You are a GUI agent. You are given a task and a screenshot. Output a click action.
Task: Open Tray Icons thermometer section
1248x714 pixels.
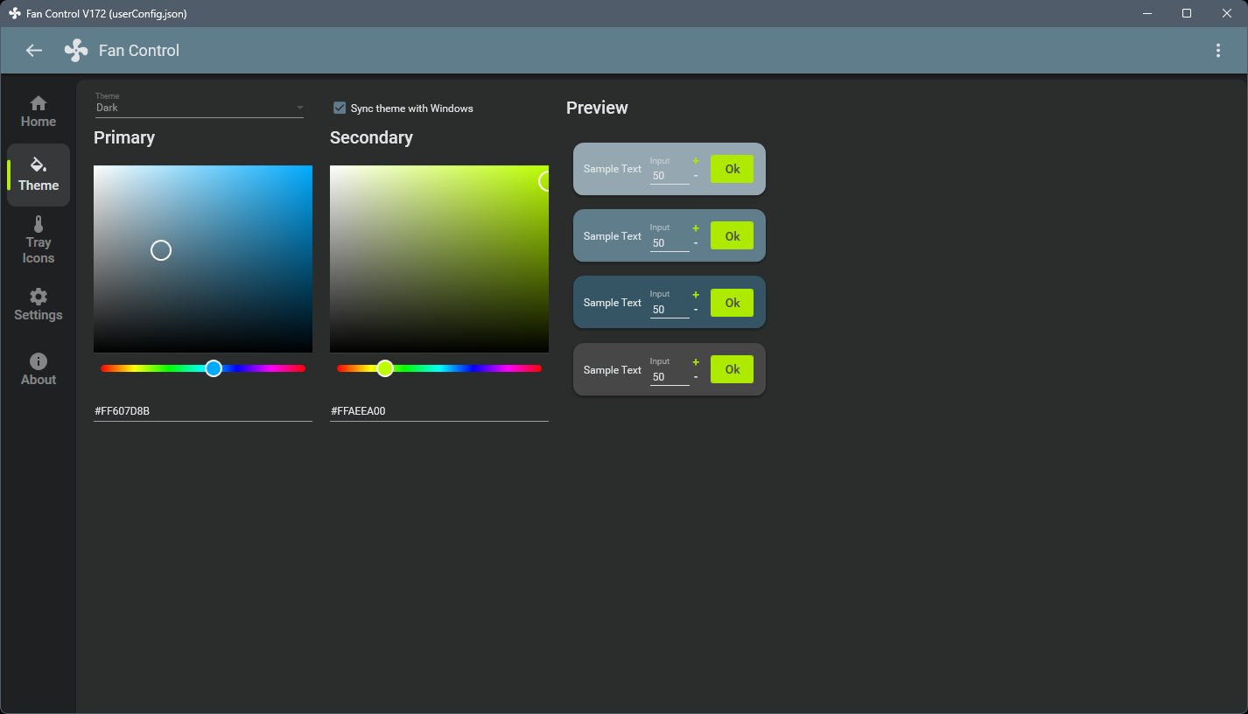point(39,240)
